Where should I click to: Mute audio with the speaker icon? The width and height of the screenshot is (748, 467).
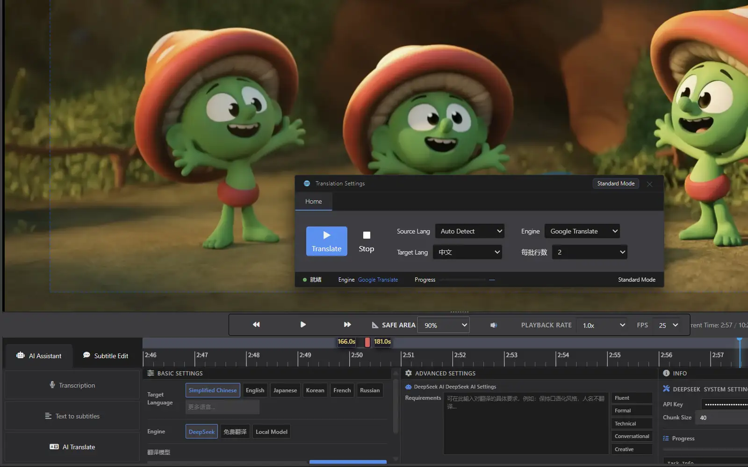pyautogui.click(x=494, y=325)
